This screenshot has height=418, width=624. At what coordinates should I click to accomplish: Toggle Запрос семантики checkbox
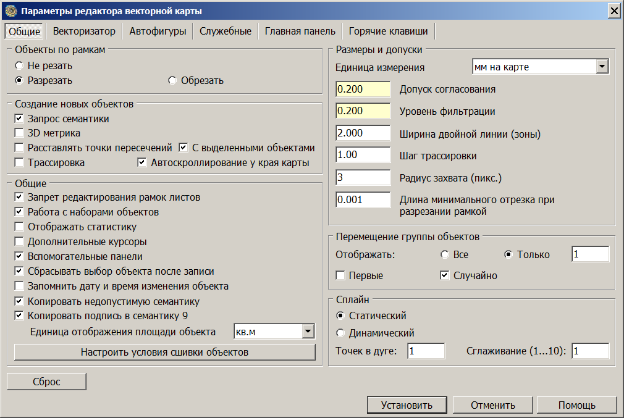pos(19,119)
